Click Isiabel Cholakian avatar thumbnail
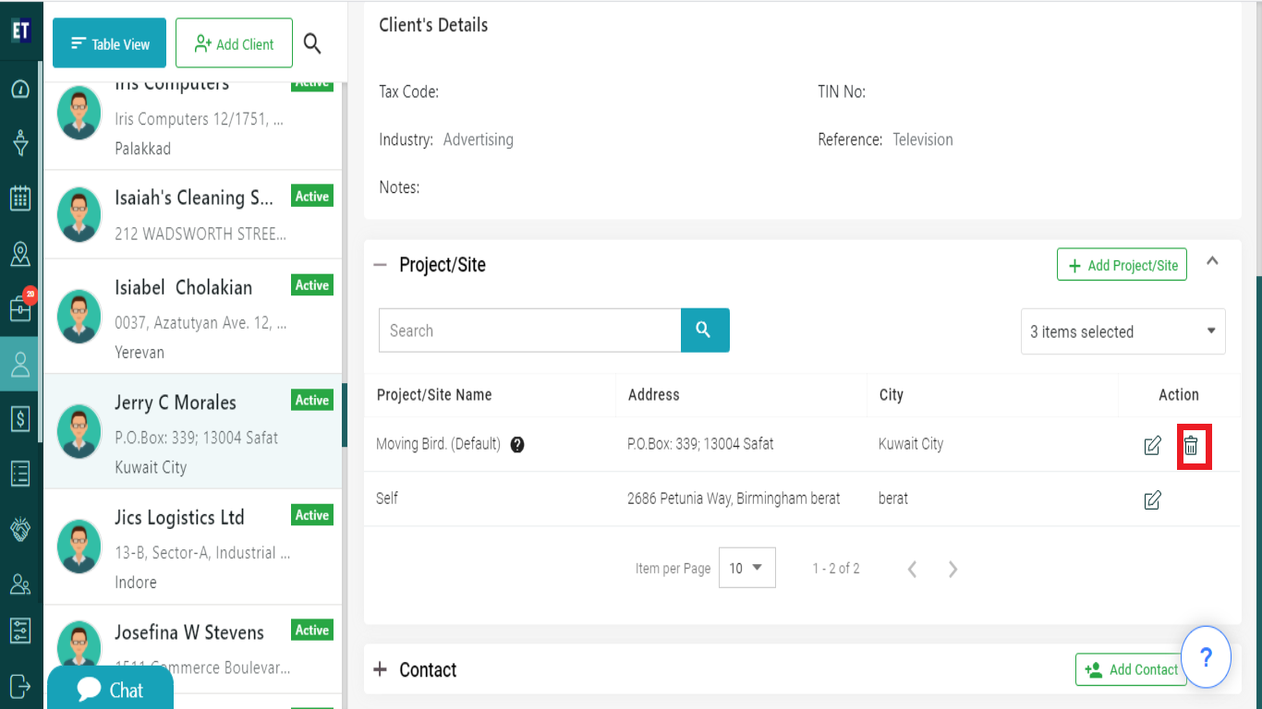This screenshot has width=1262, height=709. pyautogui.click(x=79, y=317)
